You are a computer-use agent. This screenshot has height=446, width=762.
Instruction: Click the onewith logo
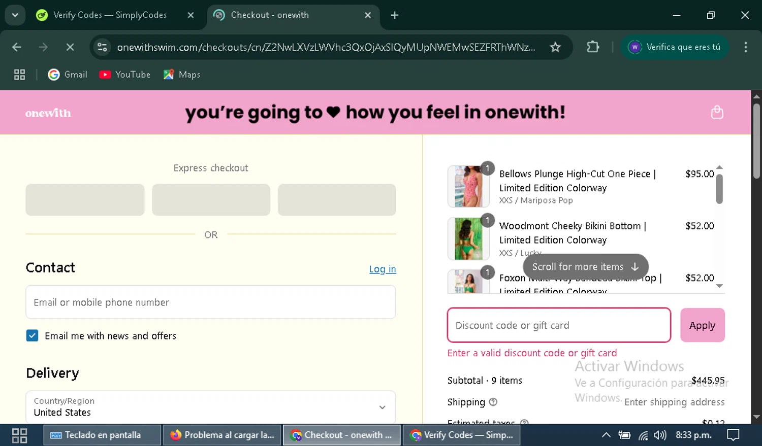[48, 113]
